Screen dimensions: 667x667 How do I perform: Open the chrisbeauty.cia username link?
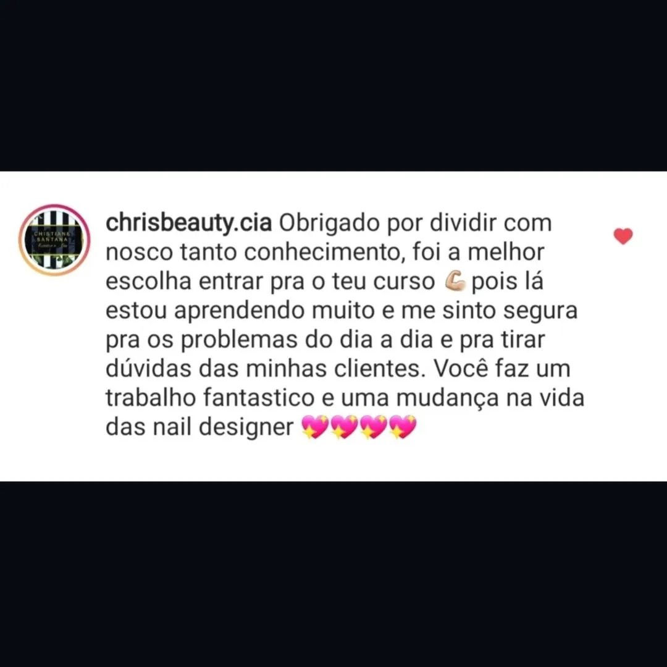click(x=188, y=224)
